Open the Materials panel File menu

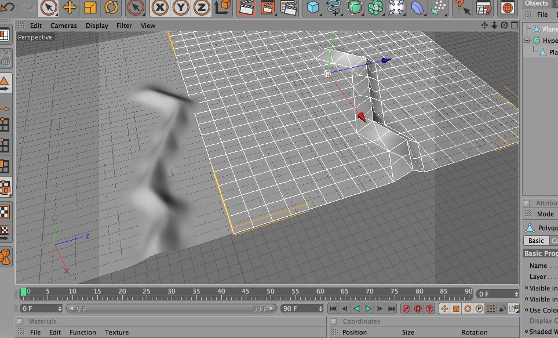click(35, 332)
